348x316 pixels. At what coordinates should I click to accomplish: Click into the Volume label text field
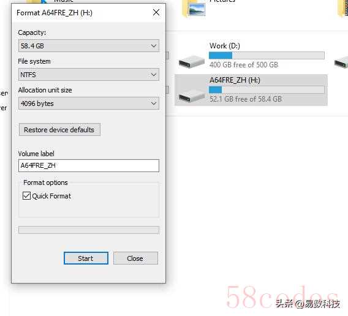89,165
